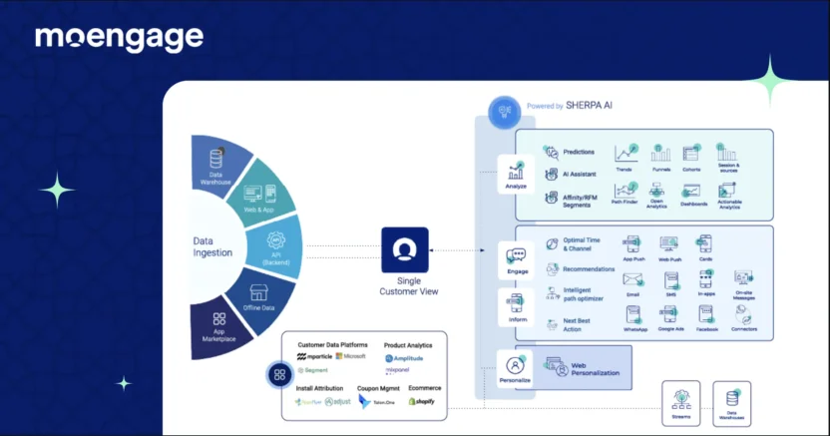Click the Data Warehouses export box
830x436 pixels.
click(731, 404)
